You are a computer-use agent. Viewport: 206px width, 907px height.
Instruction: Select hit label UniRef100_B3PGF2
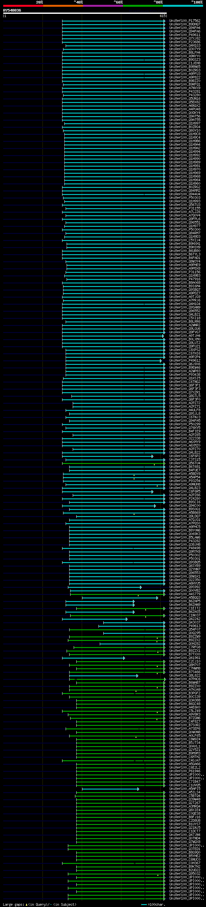click(184, 693)
